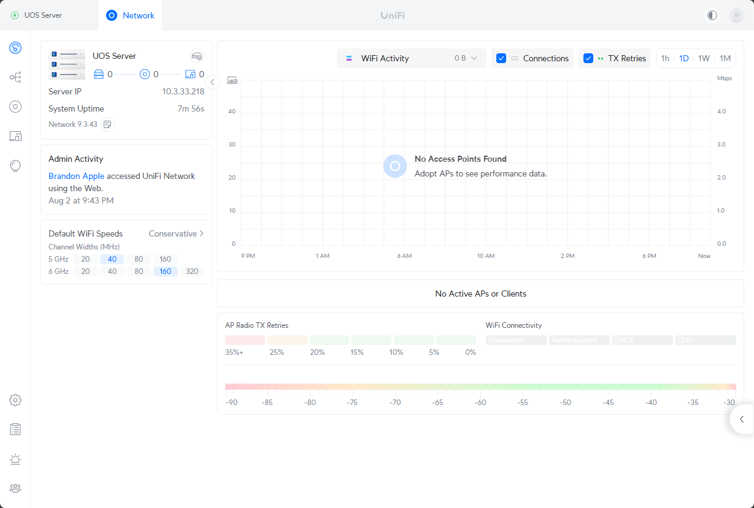The height and width of the screenshot is (508, 754).
Task: Open the UniFi Devices sidebar icon
Action: [x=15, y=107]
